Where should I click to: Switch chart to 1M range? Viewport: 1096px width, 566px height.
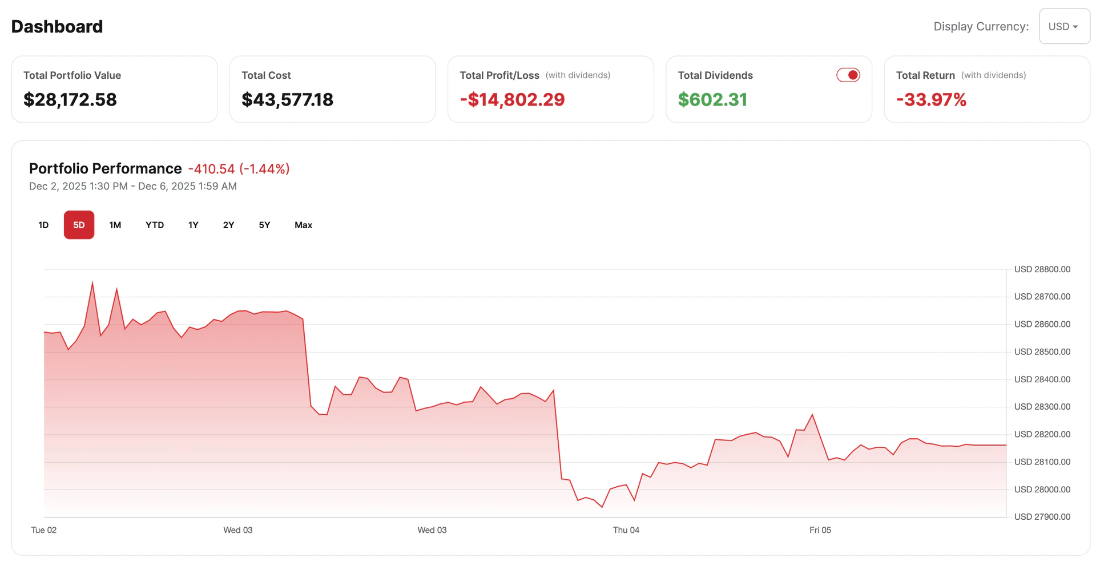[115, 225]
